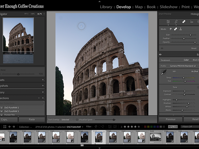Click the rating comparison greater-equal symbol
The height and width of the screenshot is (149, 199).
point(121,127)
